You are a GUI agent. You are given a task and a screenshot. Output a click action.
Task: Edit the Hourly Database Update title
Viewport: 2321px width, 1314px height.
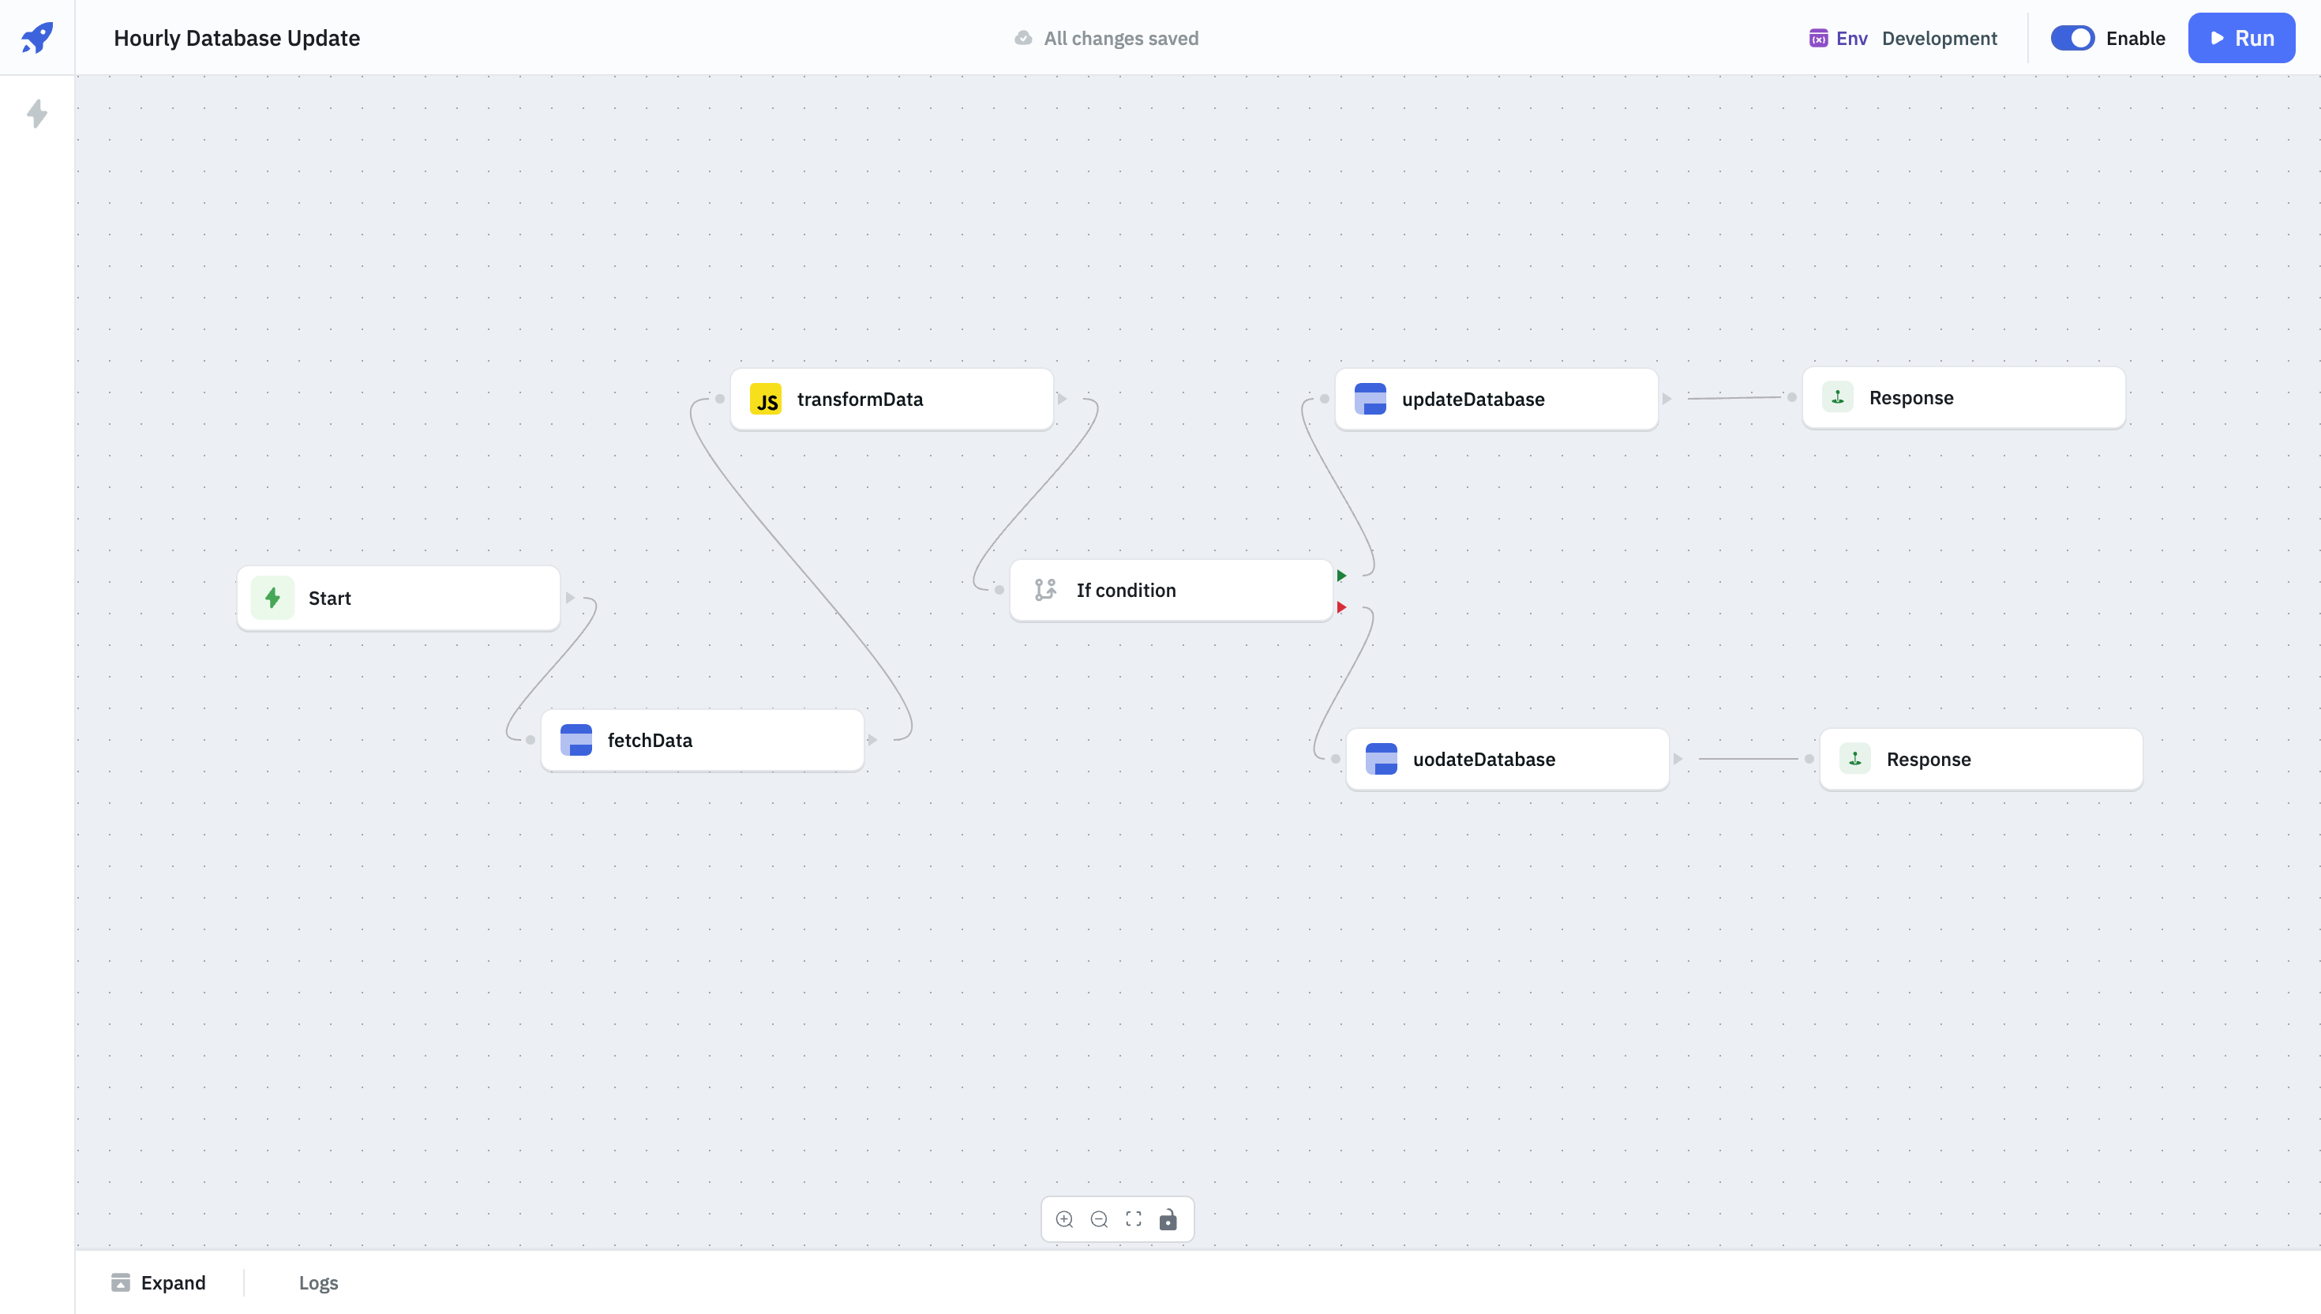(238, 38)
